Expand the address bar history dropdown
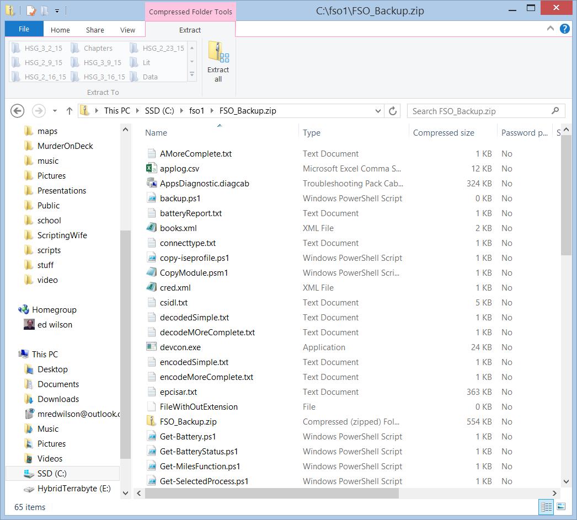The height and width of the screenshot is (520, 577). click(378, 111)
